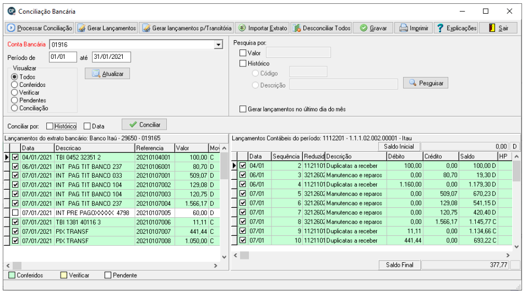Click the Gerar Lançamentos icon button
527x292 pixels.
82,28
